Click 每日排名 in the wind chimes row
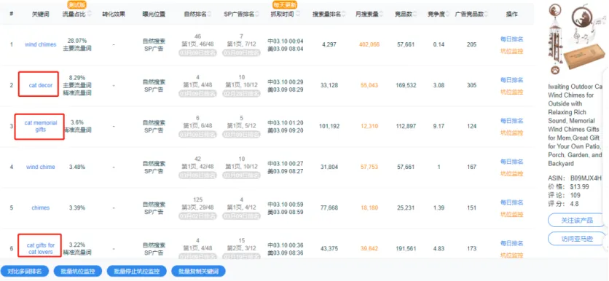609x281 pixels. (511, 39)
